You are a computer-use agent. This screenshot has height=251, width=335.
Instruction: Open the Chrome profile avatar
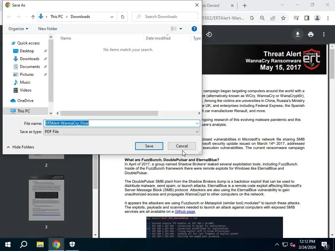[x=317, y=18]
